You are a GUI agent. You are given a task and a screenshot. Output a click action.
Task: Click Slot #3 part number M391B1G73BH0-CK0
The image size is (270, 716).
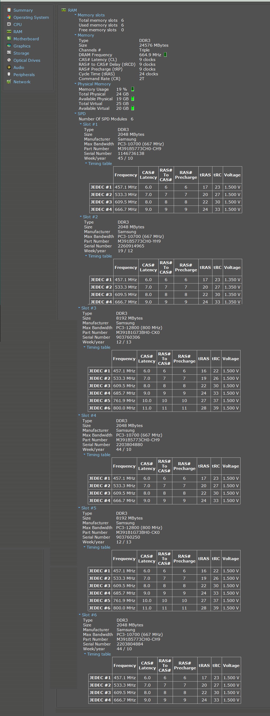point(138,333)
